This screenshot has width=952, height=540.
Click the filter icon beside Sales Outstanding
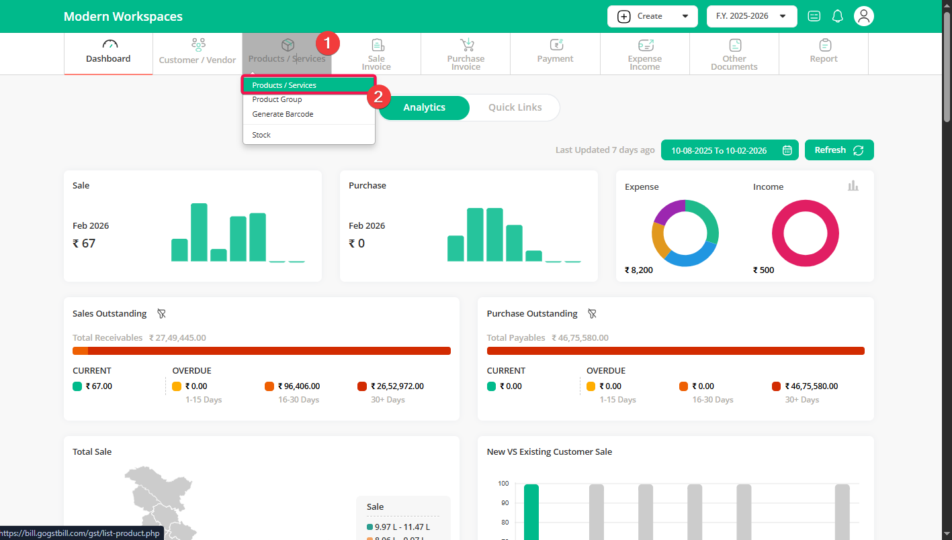(161, 313)
